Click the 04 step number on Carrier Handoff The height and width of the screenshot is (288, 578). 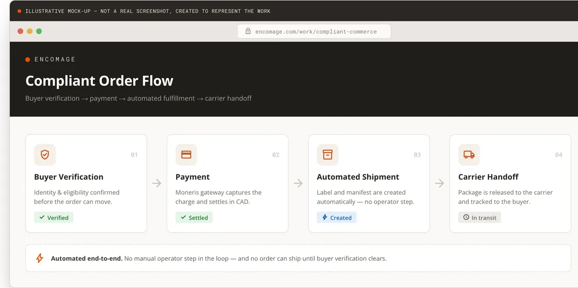559,155
